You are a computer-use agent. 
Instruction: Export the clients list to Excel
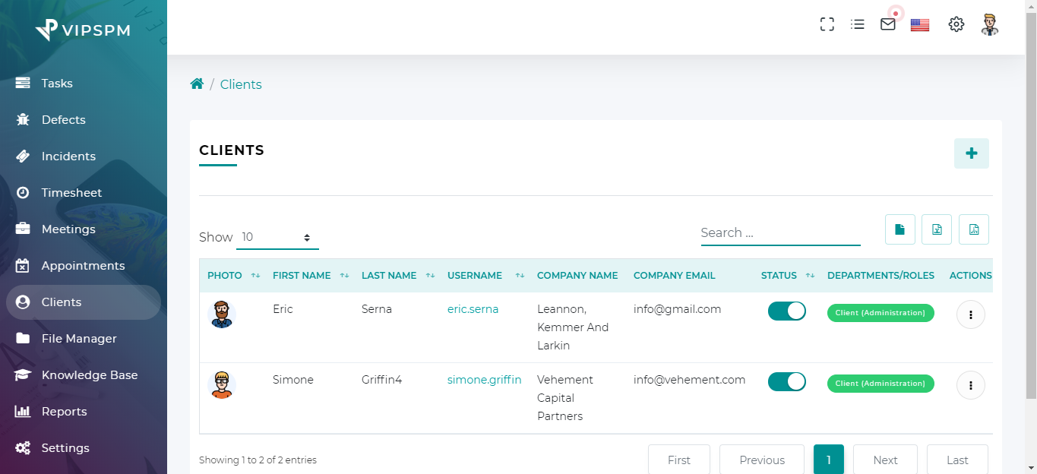[x=936, y=229]
